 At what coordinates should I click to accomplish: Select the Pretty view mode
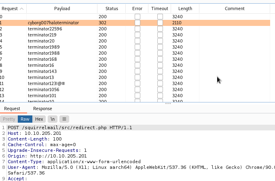coord(9,119)
